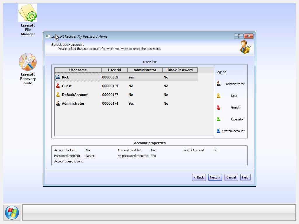Click the Rick user account icon
The image size is (299, 224).
point(58,77)
